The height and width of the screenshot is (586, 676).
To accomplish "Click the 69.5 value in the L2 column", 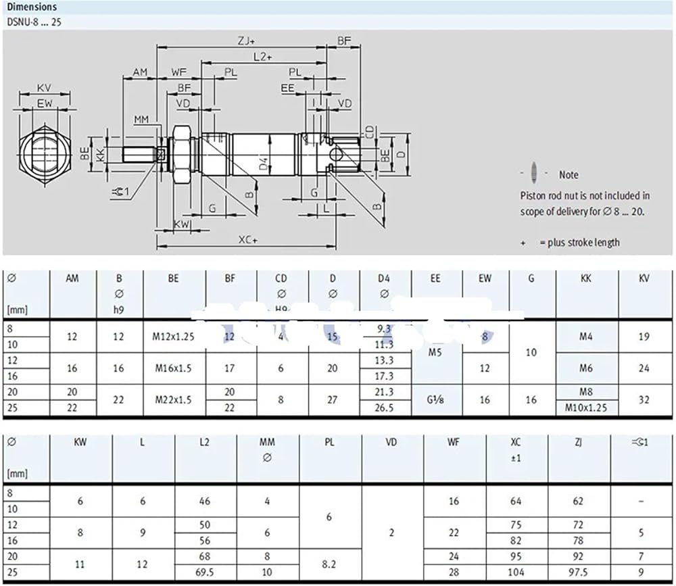I will click(x=206, y=571).
